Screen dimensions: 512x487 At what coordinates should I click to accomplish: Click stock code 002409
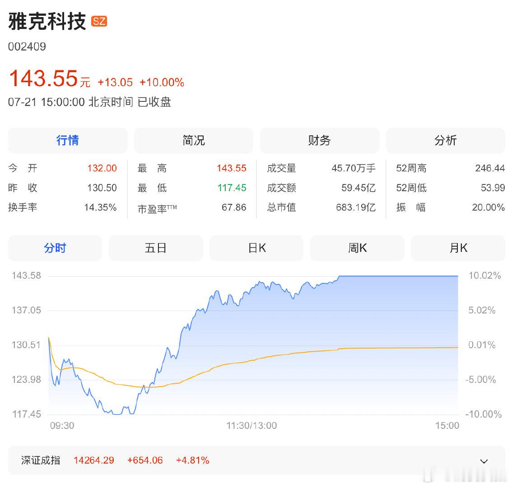point(27,46)
